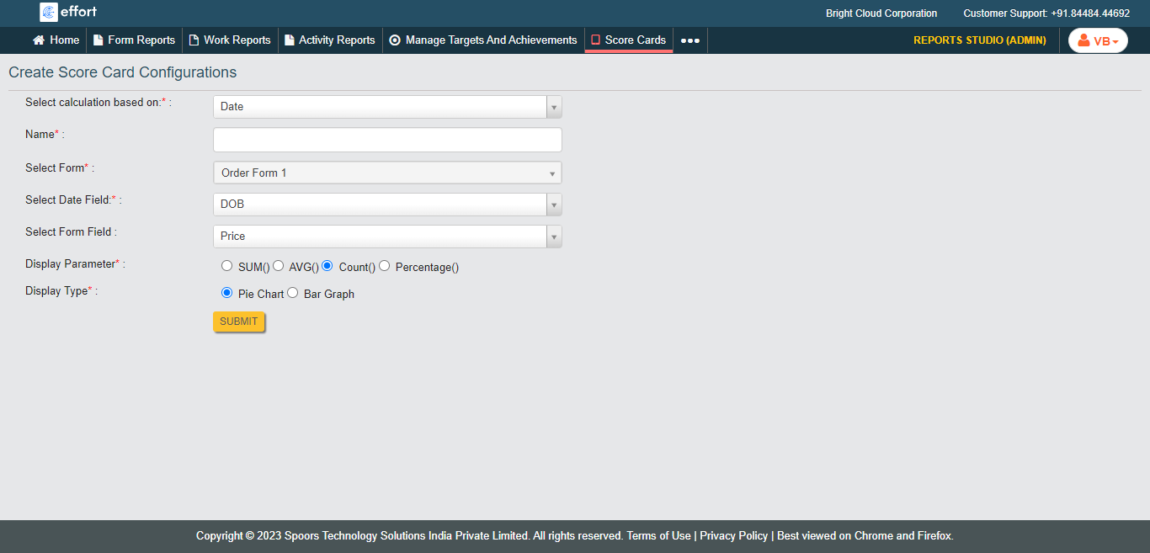1150x553 pixels.
Task: Click into the Name text field
Action: pos(387,140)
